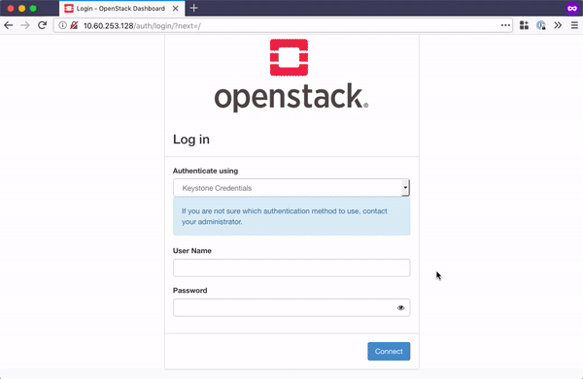This screenshot has width=583, height=379.
Task: View site information icon in address bar
Action: click(x=62, y=25)
